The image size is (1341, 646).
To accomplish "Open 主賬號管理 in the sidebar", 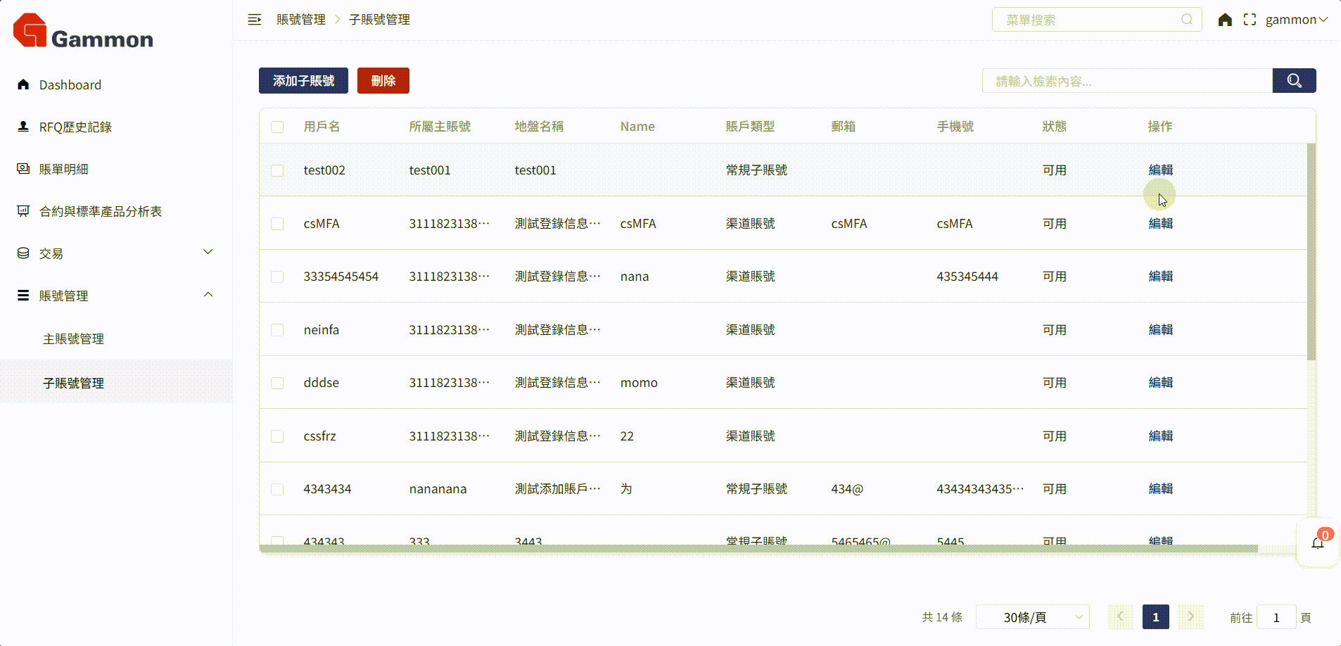I will 73,339.
